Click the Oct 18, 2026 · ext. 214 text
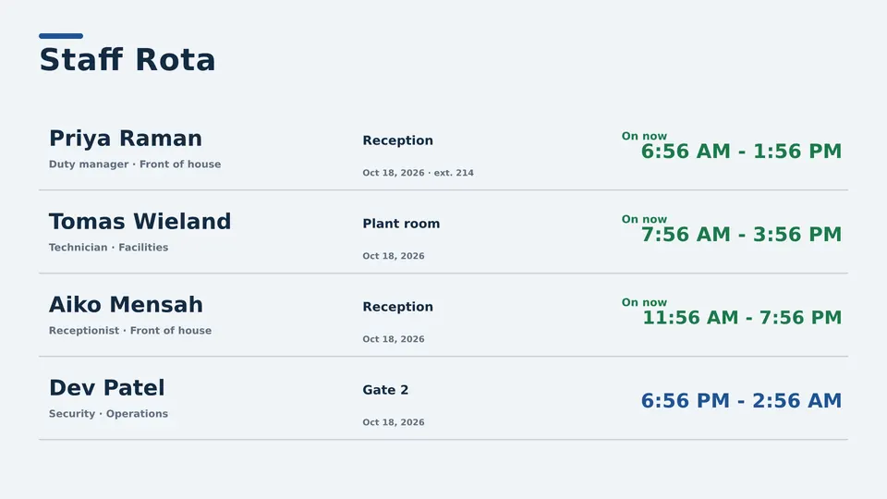The image size is (887, 499). tap(418, 173)
